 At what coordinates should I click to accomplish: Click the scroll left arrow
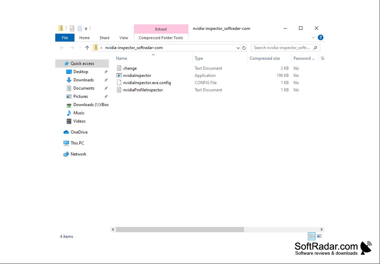[x=113, y=229]
